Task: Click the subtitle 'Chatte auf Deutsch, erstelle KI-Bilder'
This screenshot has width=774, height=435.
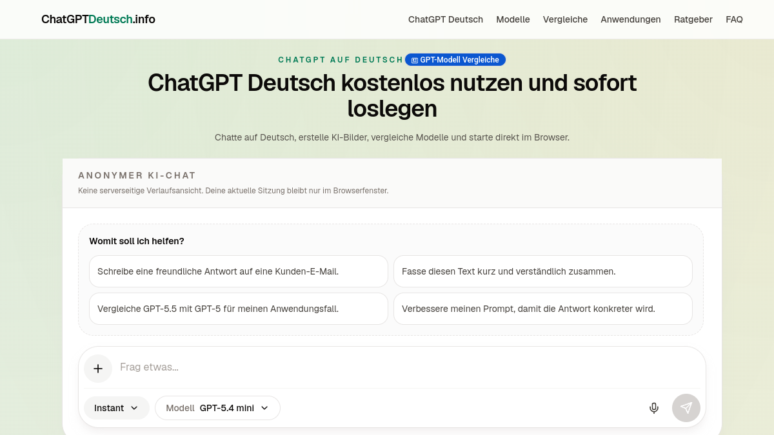Action: 392,137
